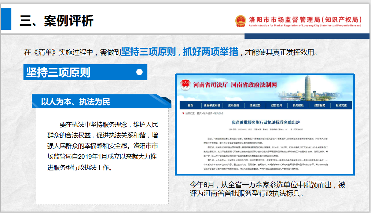371x213 pixels.
Task: Go to 政务公开 in the navigation bar
Action: tap(276, 105)
